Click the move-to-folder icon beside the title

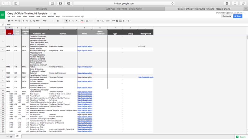click(x=55, y=14)
